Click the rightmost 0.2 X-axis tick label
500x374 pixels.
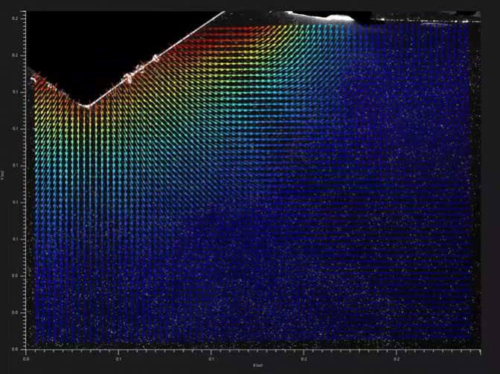pyautogui.click(x=397, y=358)
